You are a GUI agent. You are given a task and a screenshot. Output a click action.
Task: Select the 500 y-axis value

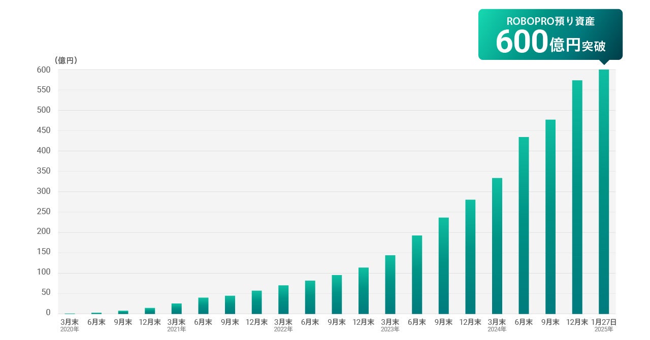click(43, 111)
